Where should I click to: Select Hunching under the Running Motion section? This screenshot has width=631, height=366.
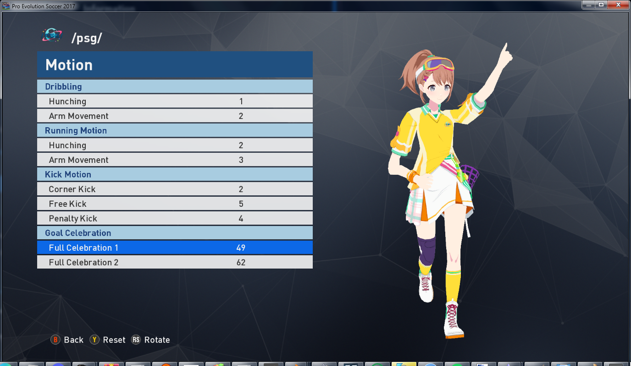point(175,145)
